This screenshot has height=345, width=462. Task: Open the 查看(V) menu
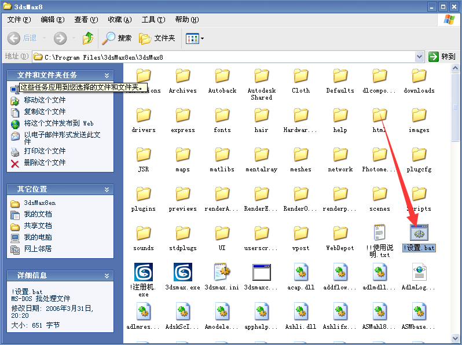86,20
